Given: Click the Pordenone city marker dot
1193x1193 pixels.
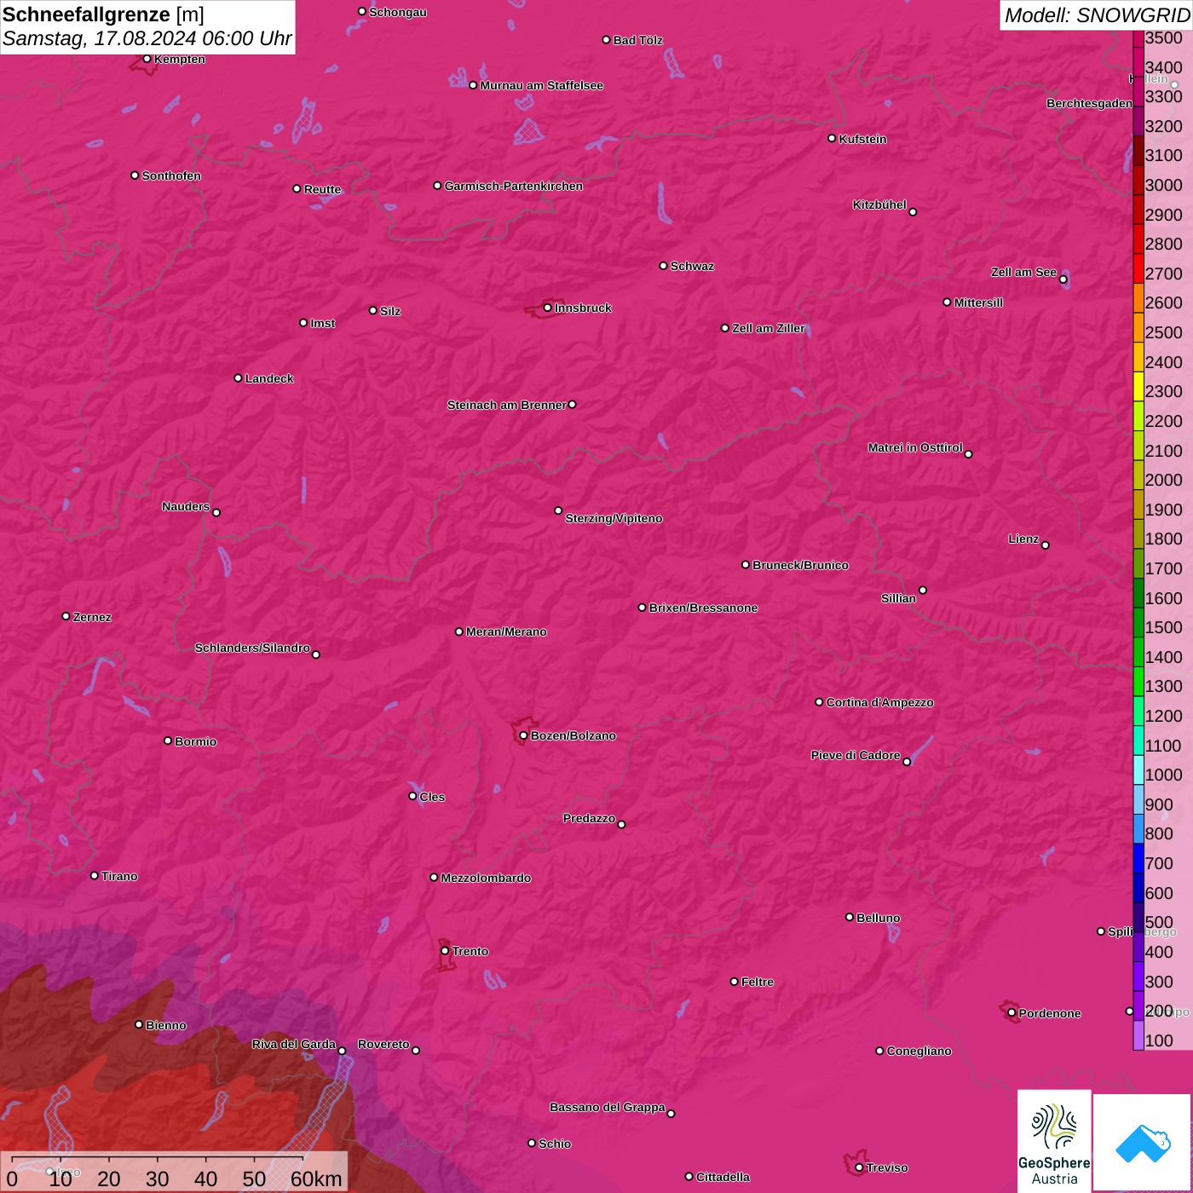Looking at the screenshot, I should 1011,1013.
